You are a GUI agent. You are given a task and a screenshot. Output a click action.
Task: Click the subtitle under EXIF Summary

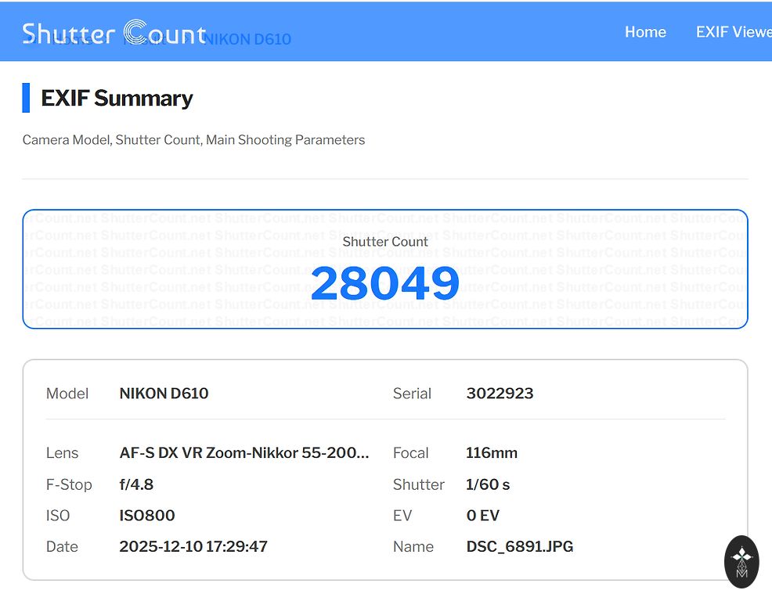pos(193,140)
